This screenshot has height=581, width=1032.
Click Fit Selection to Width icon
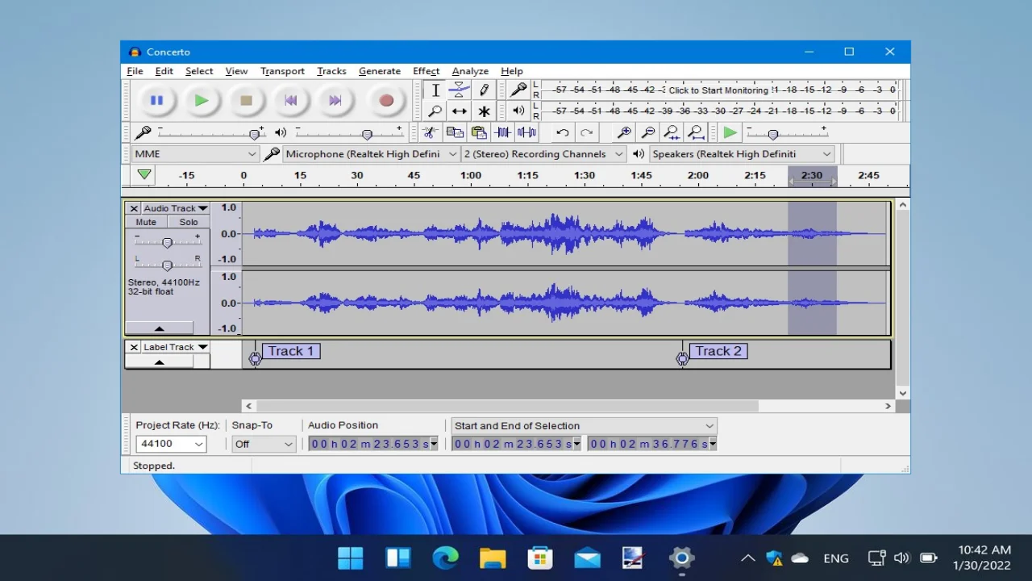pyautogui.click(x=672, y=132)
